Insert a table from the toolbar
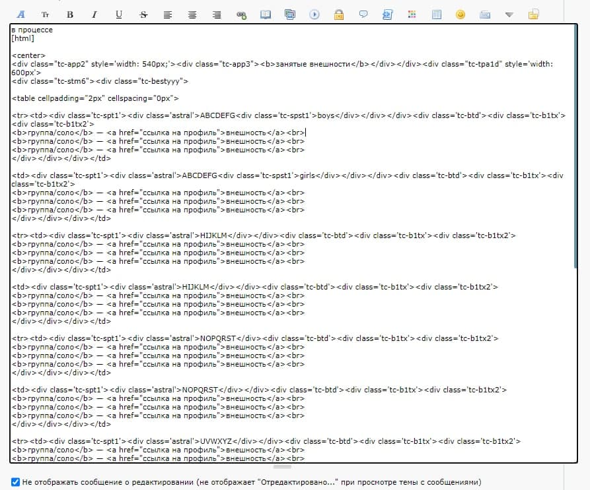Screen dimensions: 590x490 [436, 14]
